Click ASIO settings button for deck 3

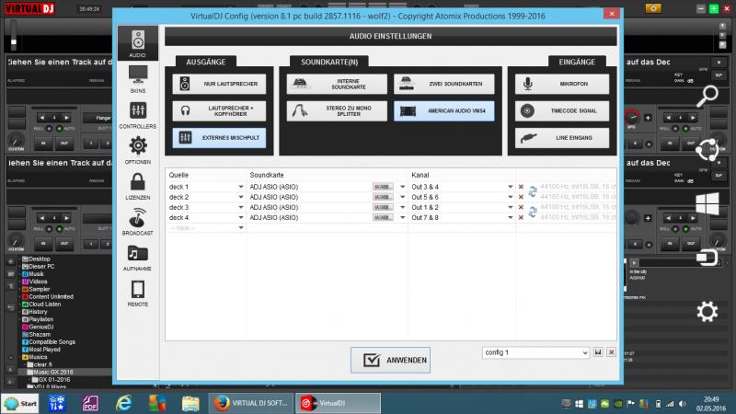click(383, 208)
